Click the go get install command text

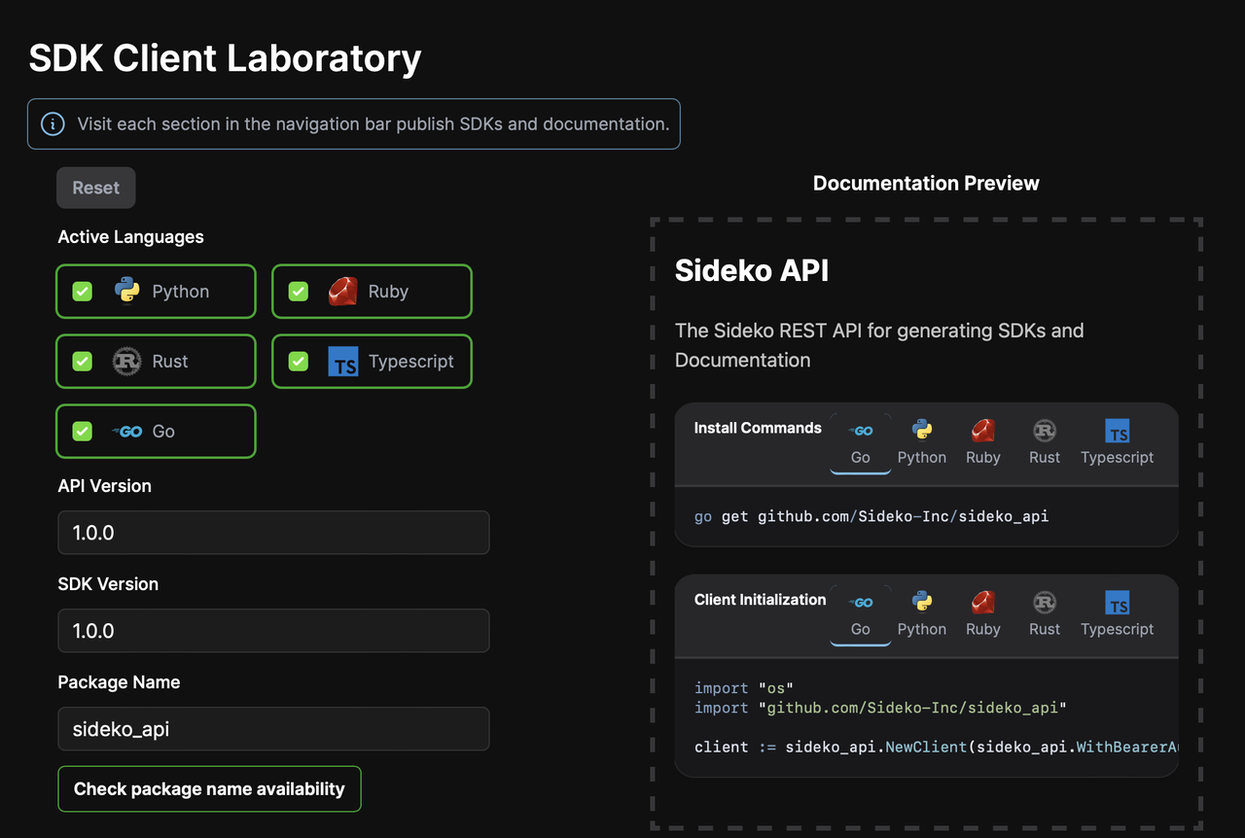(x=871, y=516)
